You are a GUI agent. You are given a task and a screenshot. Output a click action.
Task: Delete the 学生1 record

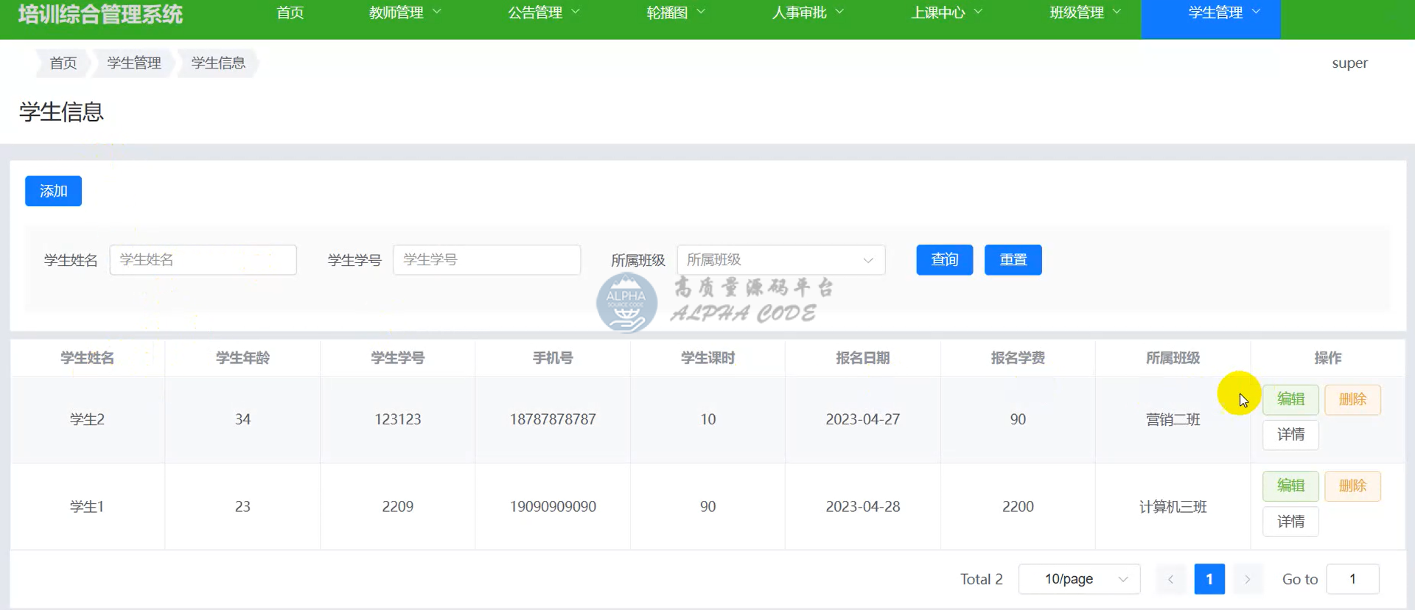pyautogui.click(x=1352, y=486)
